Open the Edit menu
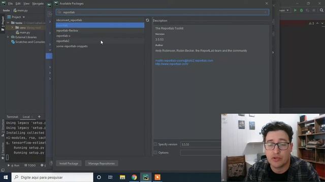325x182 pixels. (18, 4)
